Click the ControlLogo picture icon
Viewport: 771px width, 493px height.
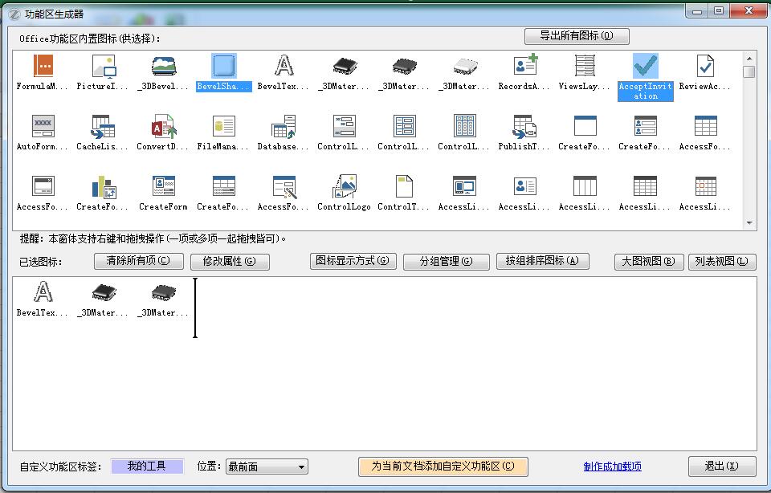(x=344, y=187)
